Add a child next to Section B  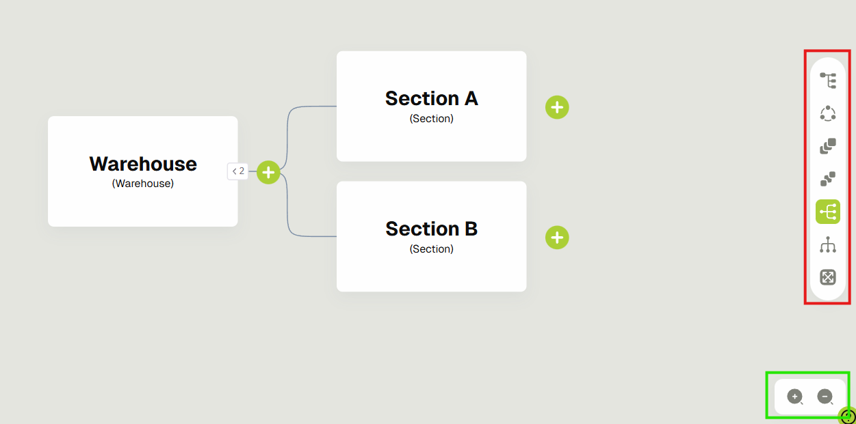(557, 238)
